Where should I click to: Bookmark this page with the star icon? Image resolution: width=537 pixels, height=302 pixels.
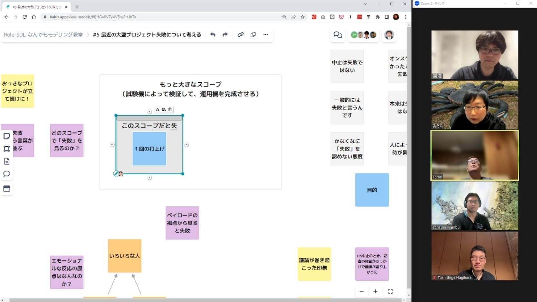[x=303, y=17]
